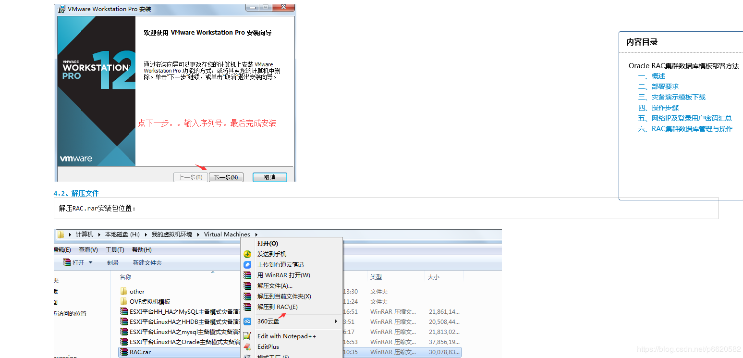Open the 工具(T) menu
This screenshot has height=358, width=743.
coord(115,250)
